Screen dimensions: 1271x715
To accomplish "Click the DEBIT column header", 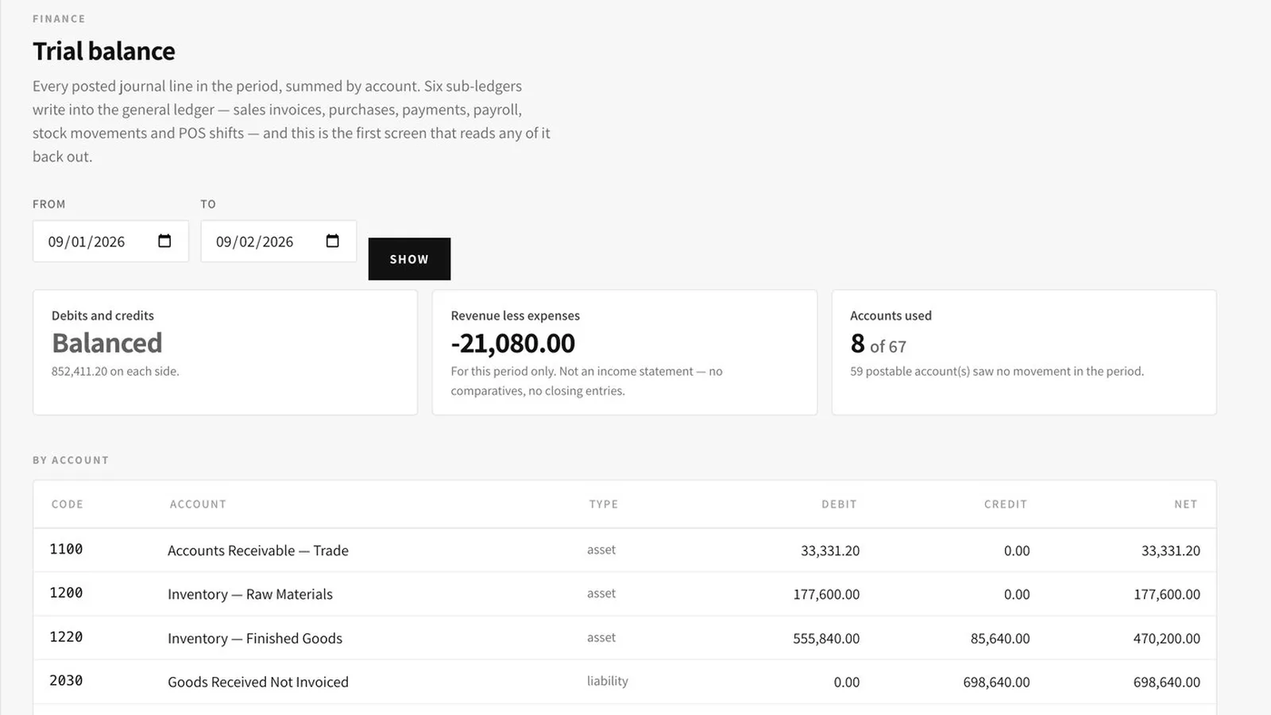I will coord(839,504).
